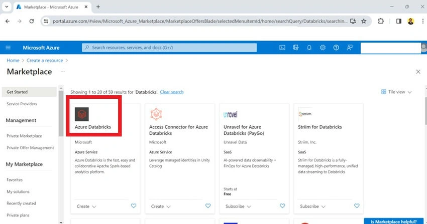
Task: Click the Unravel logo on the card
Action: click(x=231, y=114)
